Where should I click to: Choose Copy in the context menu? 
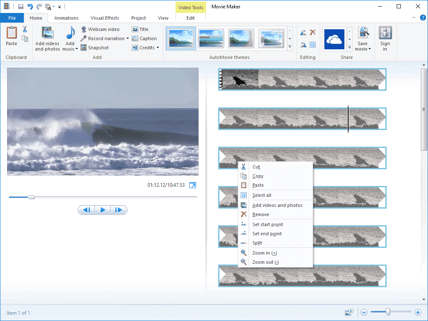[x=275, y=176]
